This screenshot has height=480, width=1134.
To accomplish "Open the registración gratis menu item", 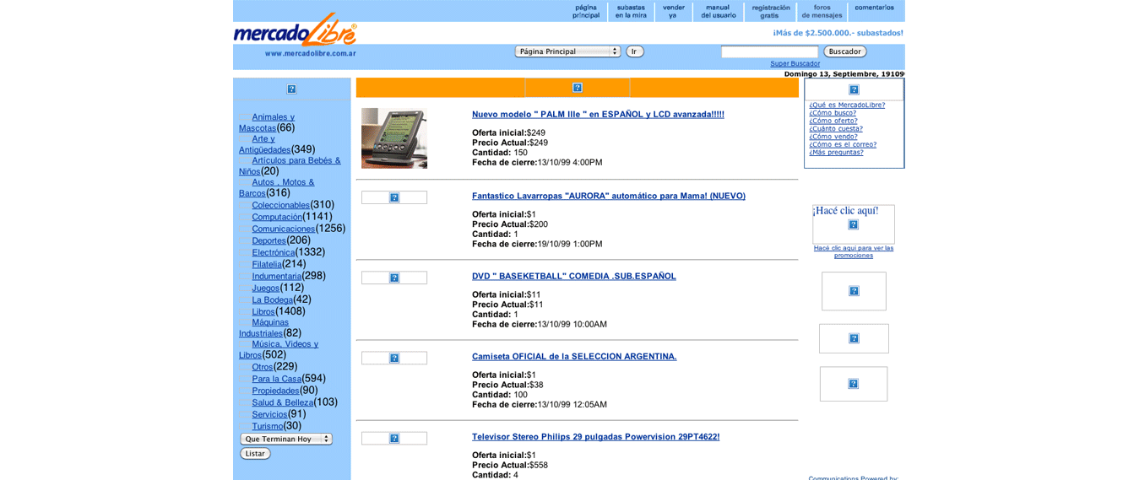I will click(x=770, y=12).
